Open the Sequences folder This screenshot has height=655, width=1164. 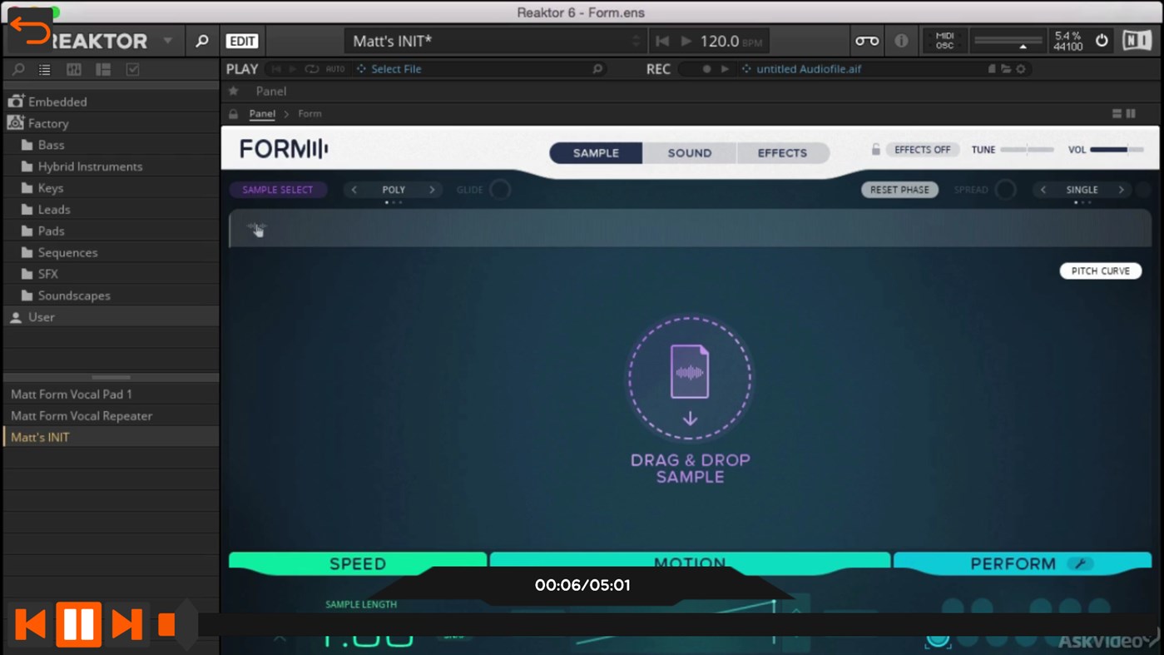tap(111, 252)
